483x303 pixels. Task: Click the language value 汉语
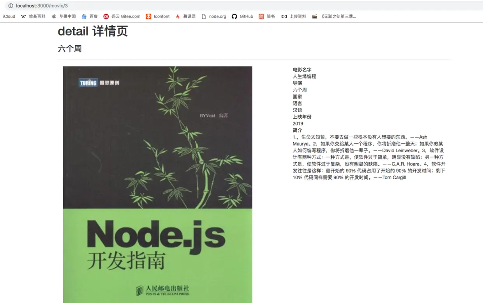click(298, 110)
